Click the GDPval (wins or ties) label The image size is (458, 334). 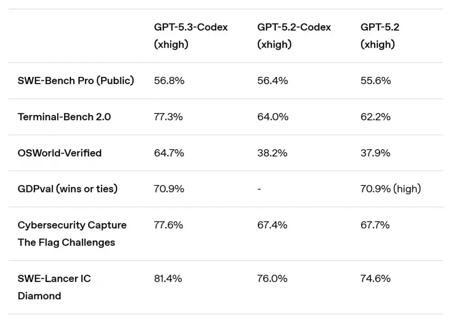click(67, 189)
